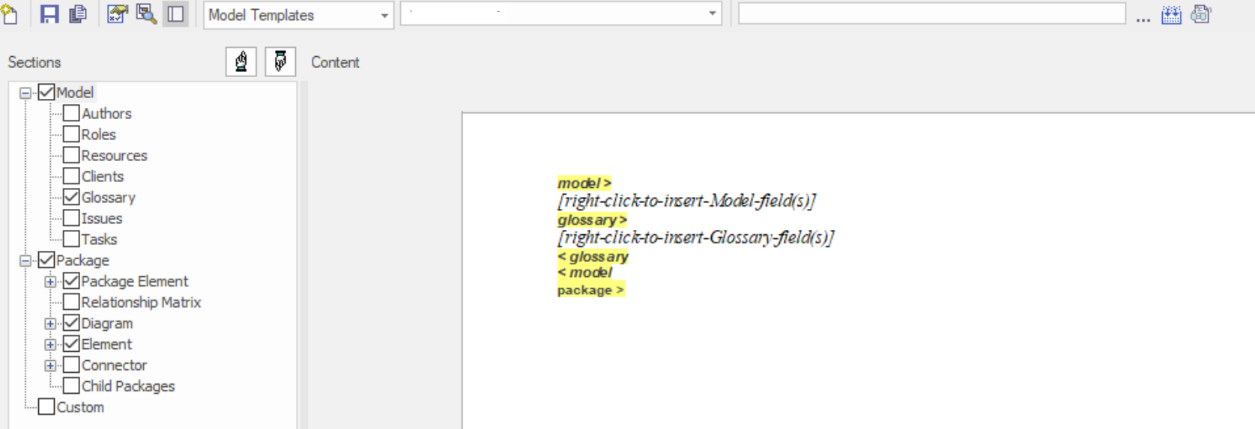Click the move section up hand icon
This screenshot has height=429, width=1255.
click(241, 61)
